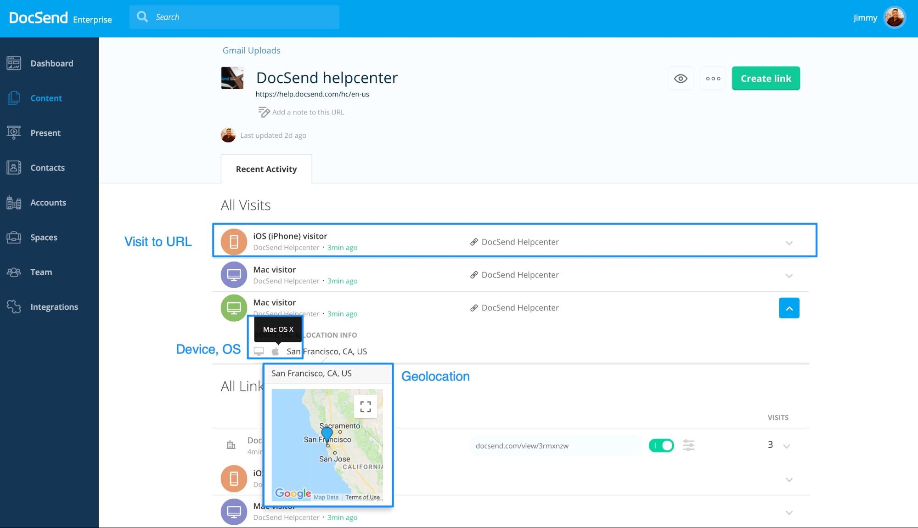918x528 pixels.
Task: Expand the link row with 3 visits
Action: click(x=787, y=446)
